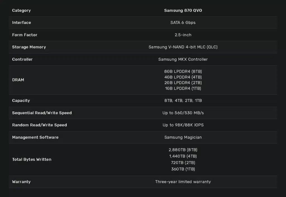This screenshot has height=197, width=286.
Task: Click the Form Factor label
Action: coord(25,35)
